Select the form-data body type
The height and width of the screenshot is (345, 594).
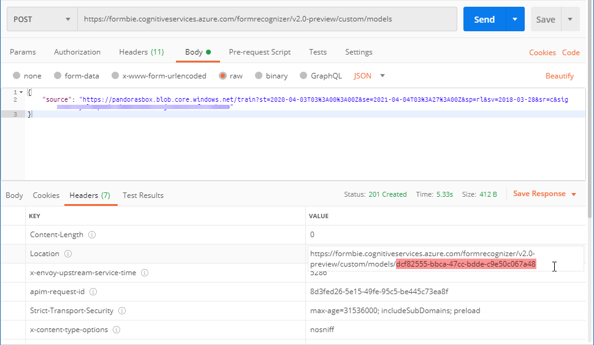58,76
